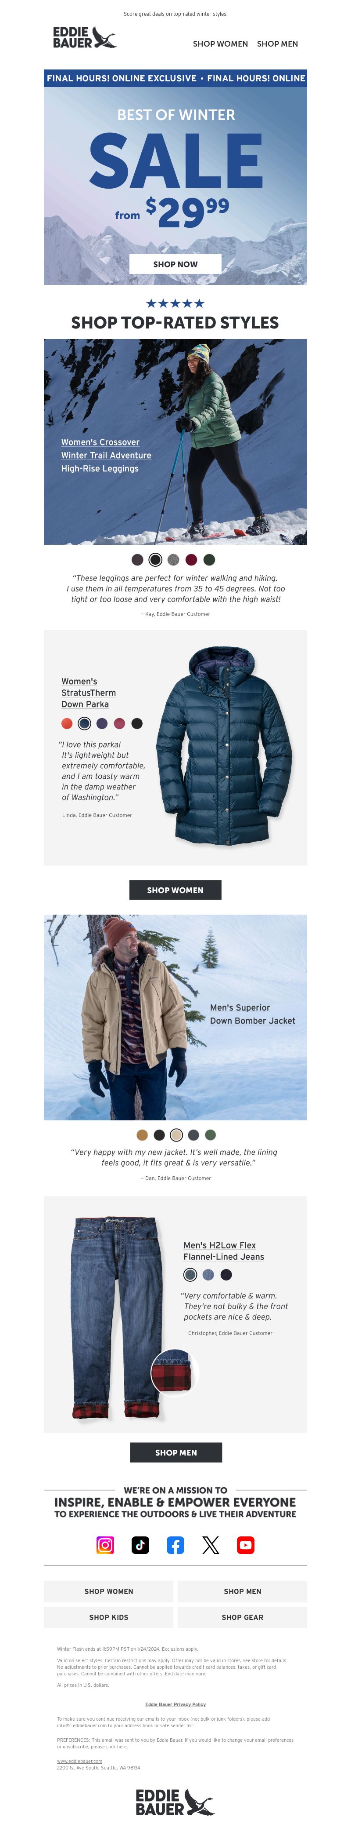Choose the maroon leggings color swatch
Viewport: 351px width, 1824px height.
(x=191, y=559)
